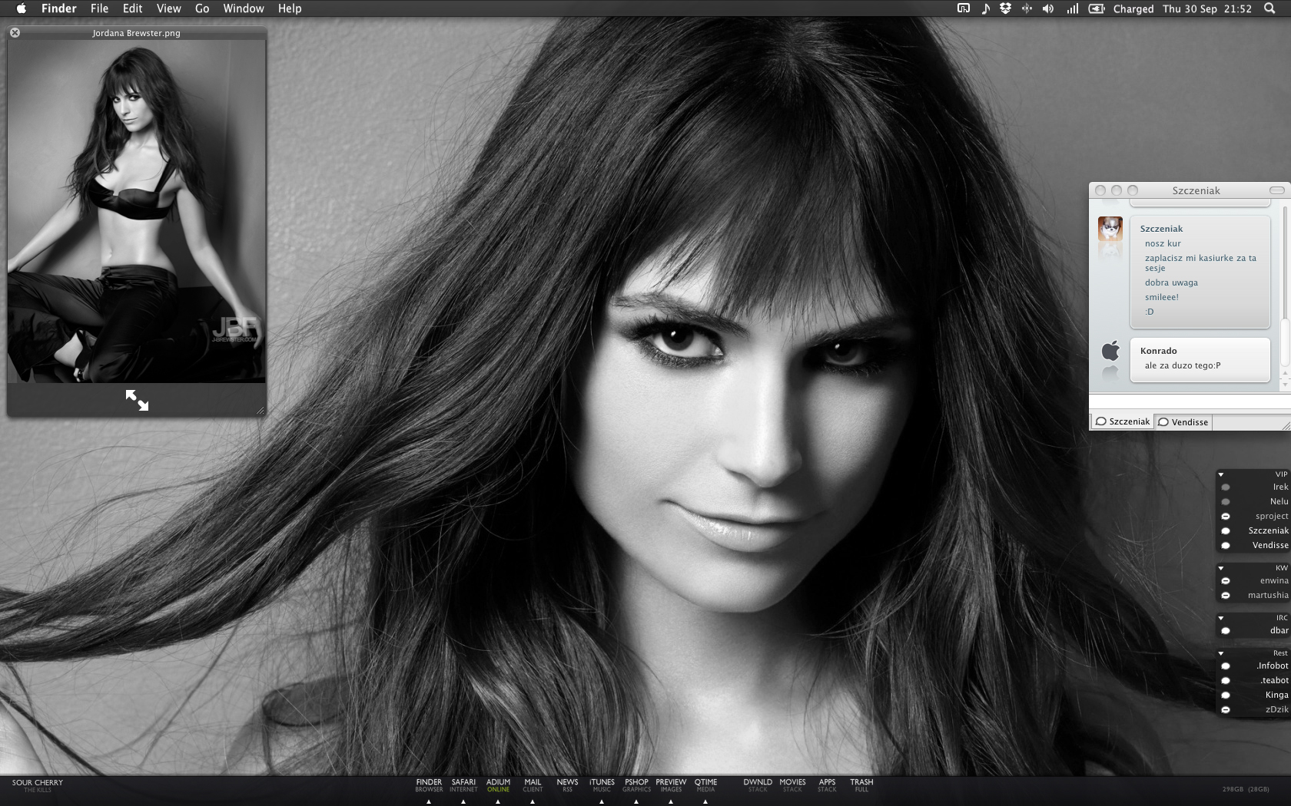The height and width of the screenshot is (806, 1291).
Task: Select contact enwina in contact list
Action: pos(1253,580)
